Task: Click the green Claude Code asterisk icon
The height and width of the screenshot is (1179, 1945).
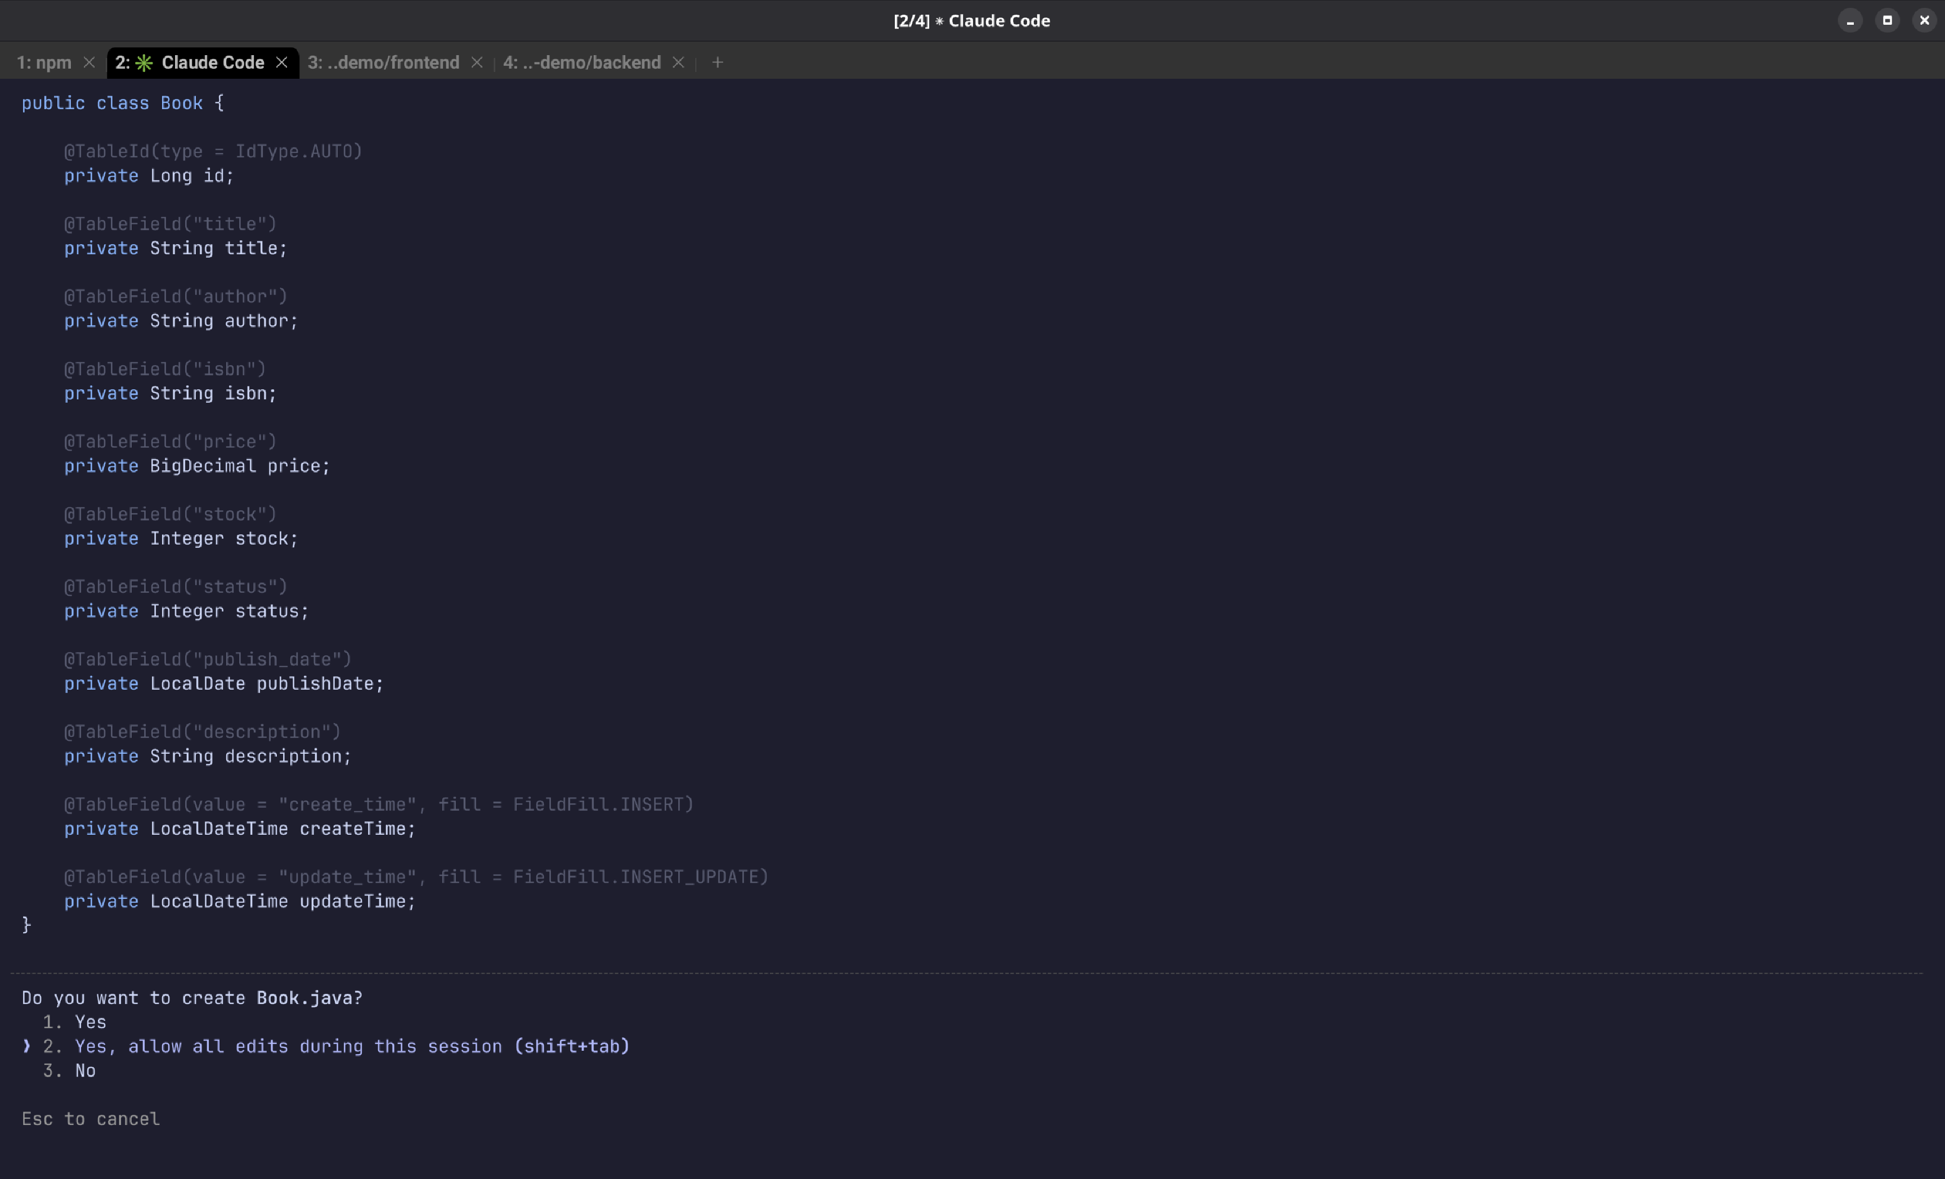Action: 145,63
